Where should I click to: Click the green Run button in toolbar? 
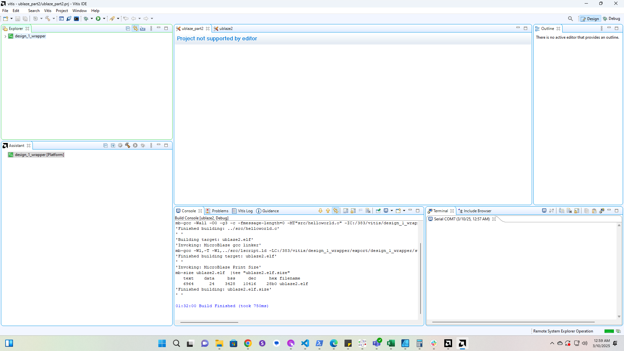pyautogui.click(x=98, y=19)
